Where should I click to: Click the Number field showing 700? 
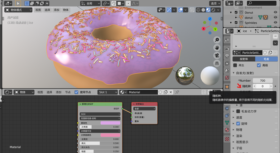[263, 80]
